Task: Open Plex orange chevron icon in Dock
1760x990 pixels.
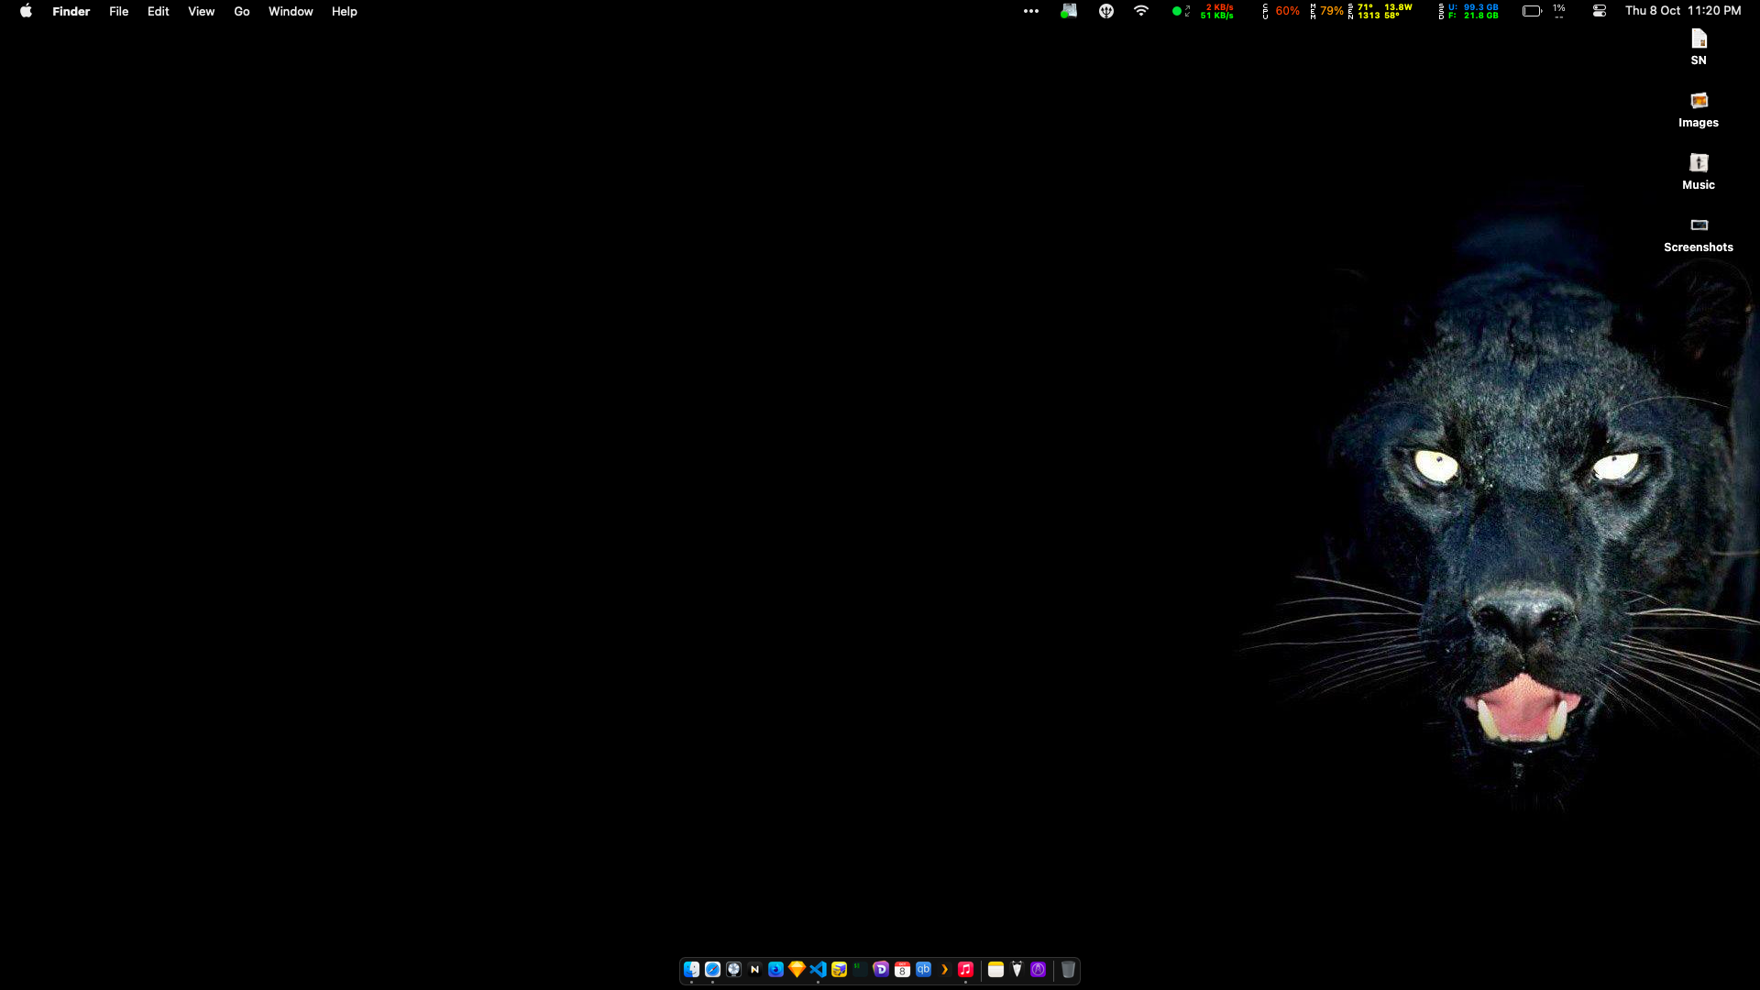Action: [x=944, y=969]
